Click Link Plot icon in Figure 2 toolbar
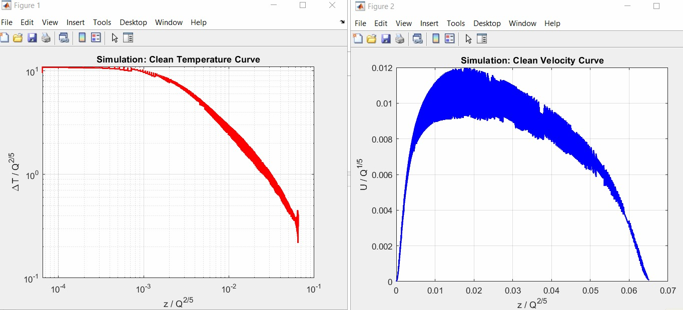 [x=417, y=38]
